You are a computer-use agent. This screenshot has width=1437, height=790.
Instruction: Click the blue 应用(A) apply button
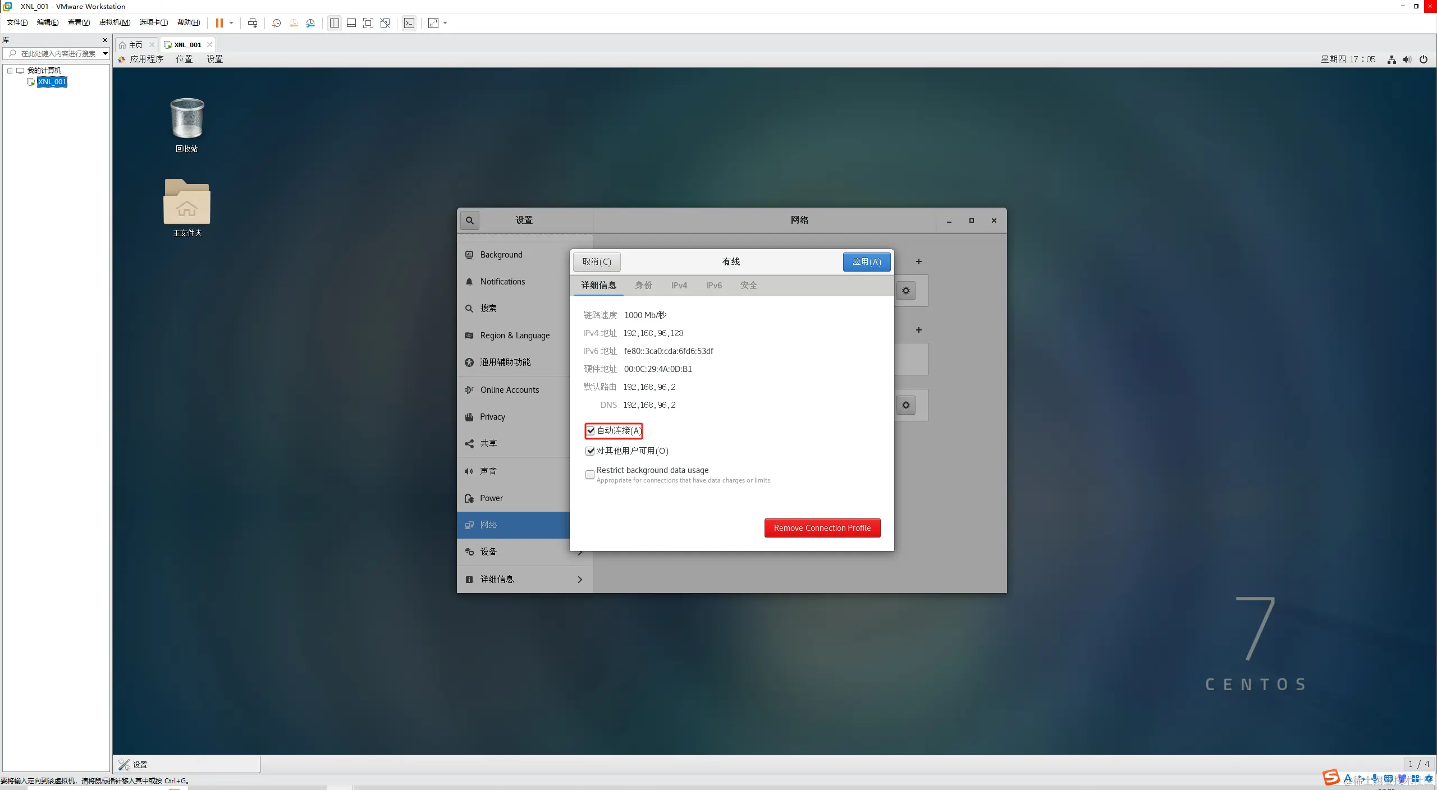click(x=866, y=262)
